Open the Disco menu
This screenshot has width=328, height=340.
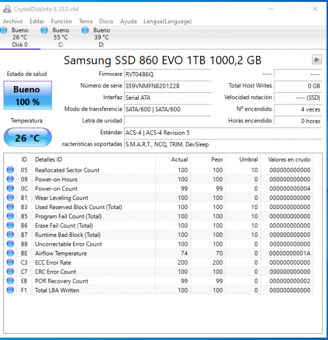[x=107, y=22]
